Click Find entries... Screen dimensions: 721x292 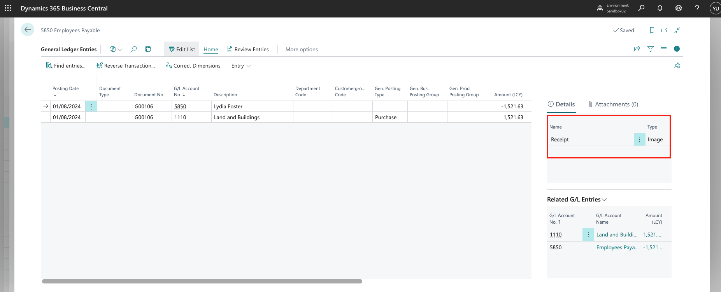[66, 66]
